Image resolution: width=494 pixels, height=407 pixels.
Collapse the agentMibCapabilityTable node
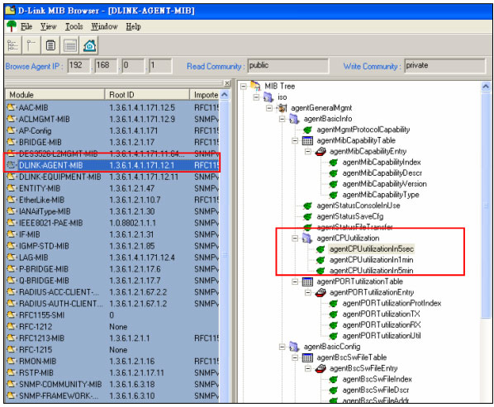(295, 140)
